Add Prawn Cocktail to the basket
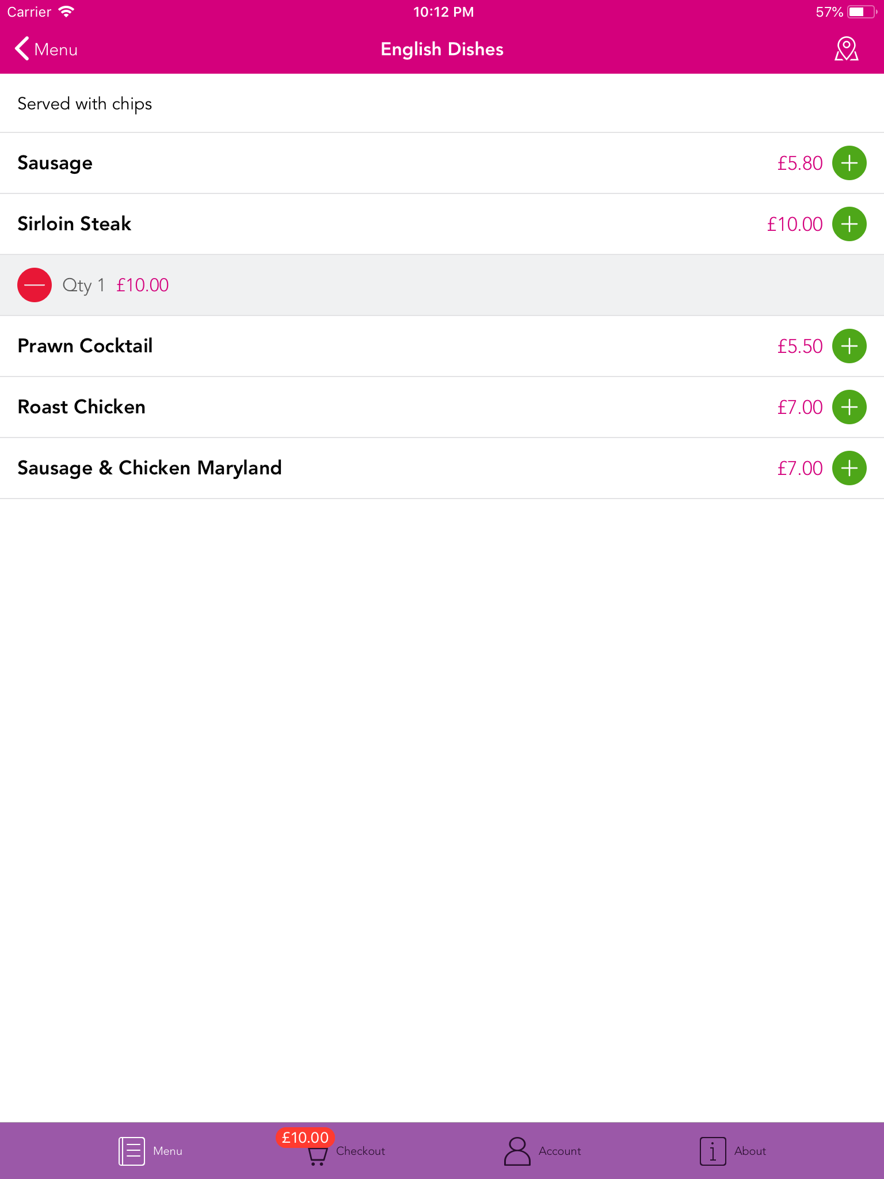884x1179 pixels. click(849, 346)
